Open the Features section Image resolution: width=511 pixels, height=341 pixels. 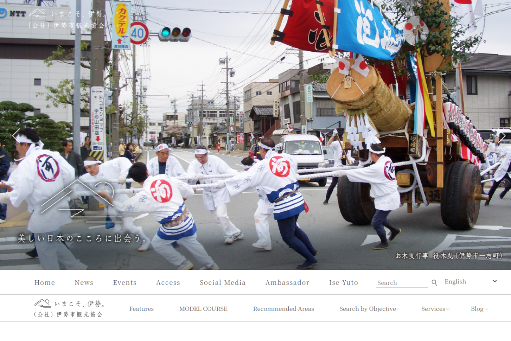pos(141,309)
